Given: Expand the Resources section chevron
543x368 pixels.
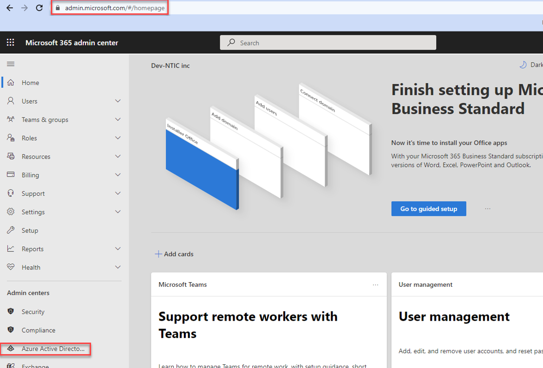Looking at the screenshot, I should pyautogui.click(x=118, y=156).
